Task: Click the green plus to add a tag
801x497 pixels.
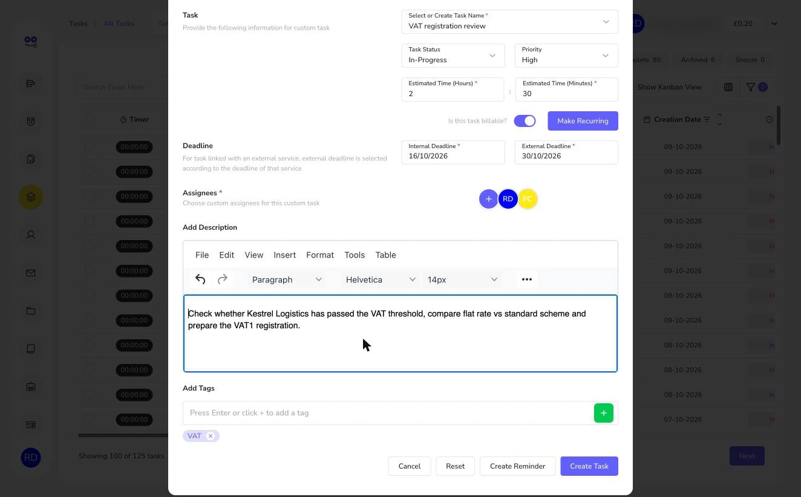Action: click(x=604, y=413)
